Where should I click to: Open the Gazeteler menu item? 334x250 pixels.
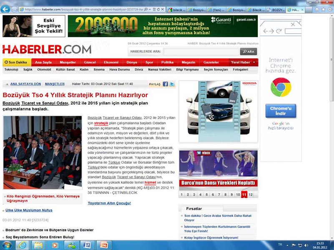click(211, 62)
